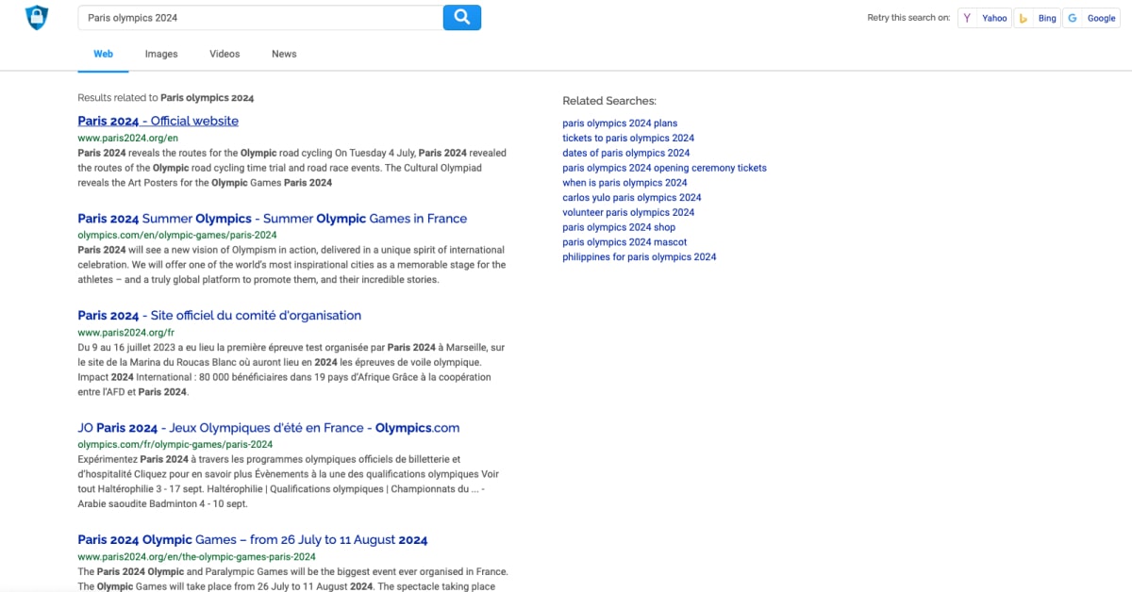Select the Web tab
This screenshot has height=592, width=1132.
103,54
